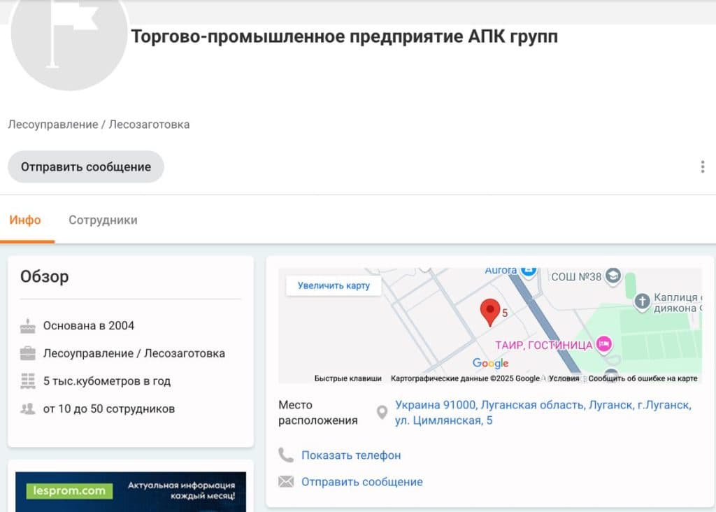Select the ТАИР, ГОСТИНИЦА hotel marker

tap(603, 344)
